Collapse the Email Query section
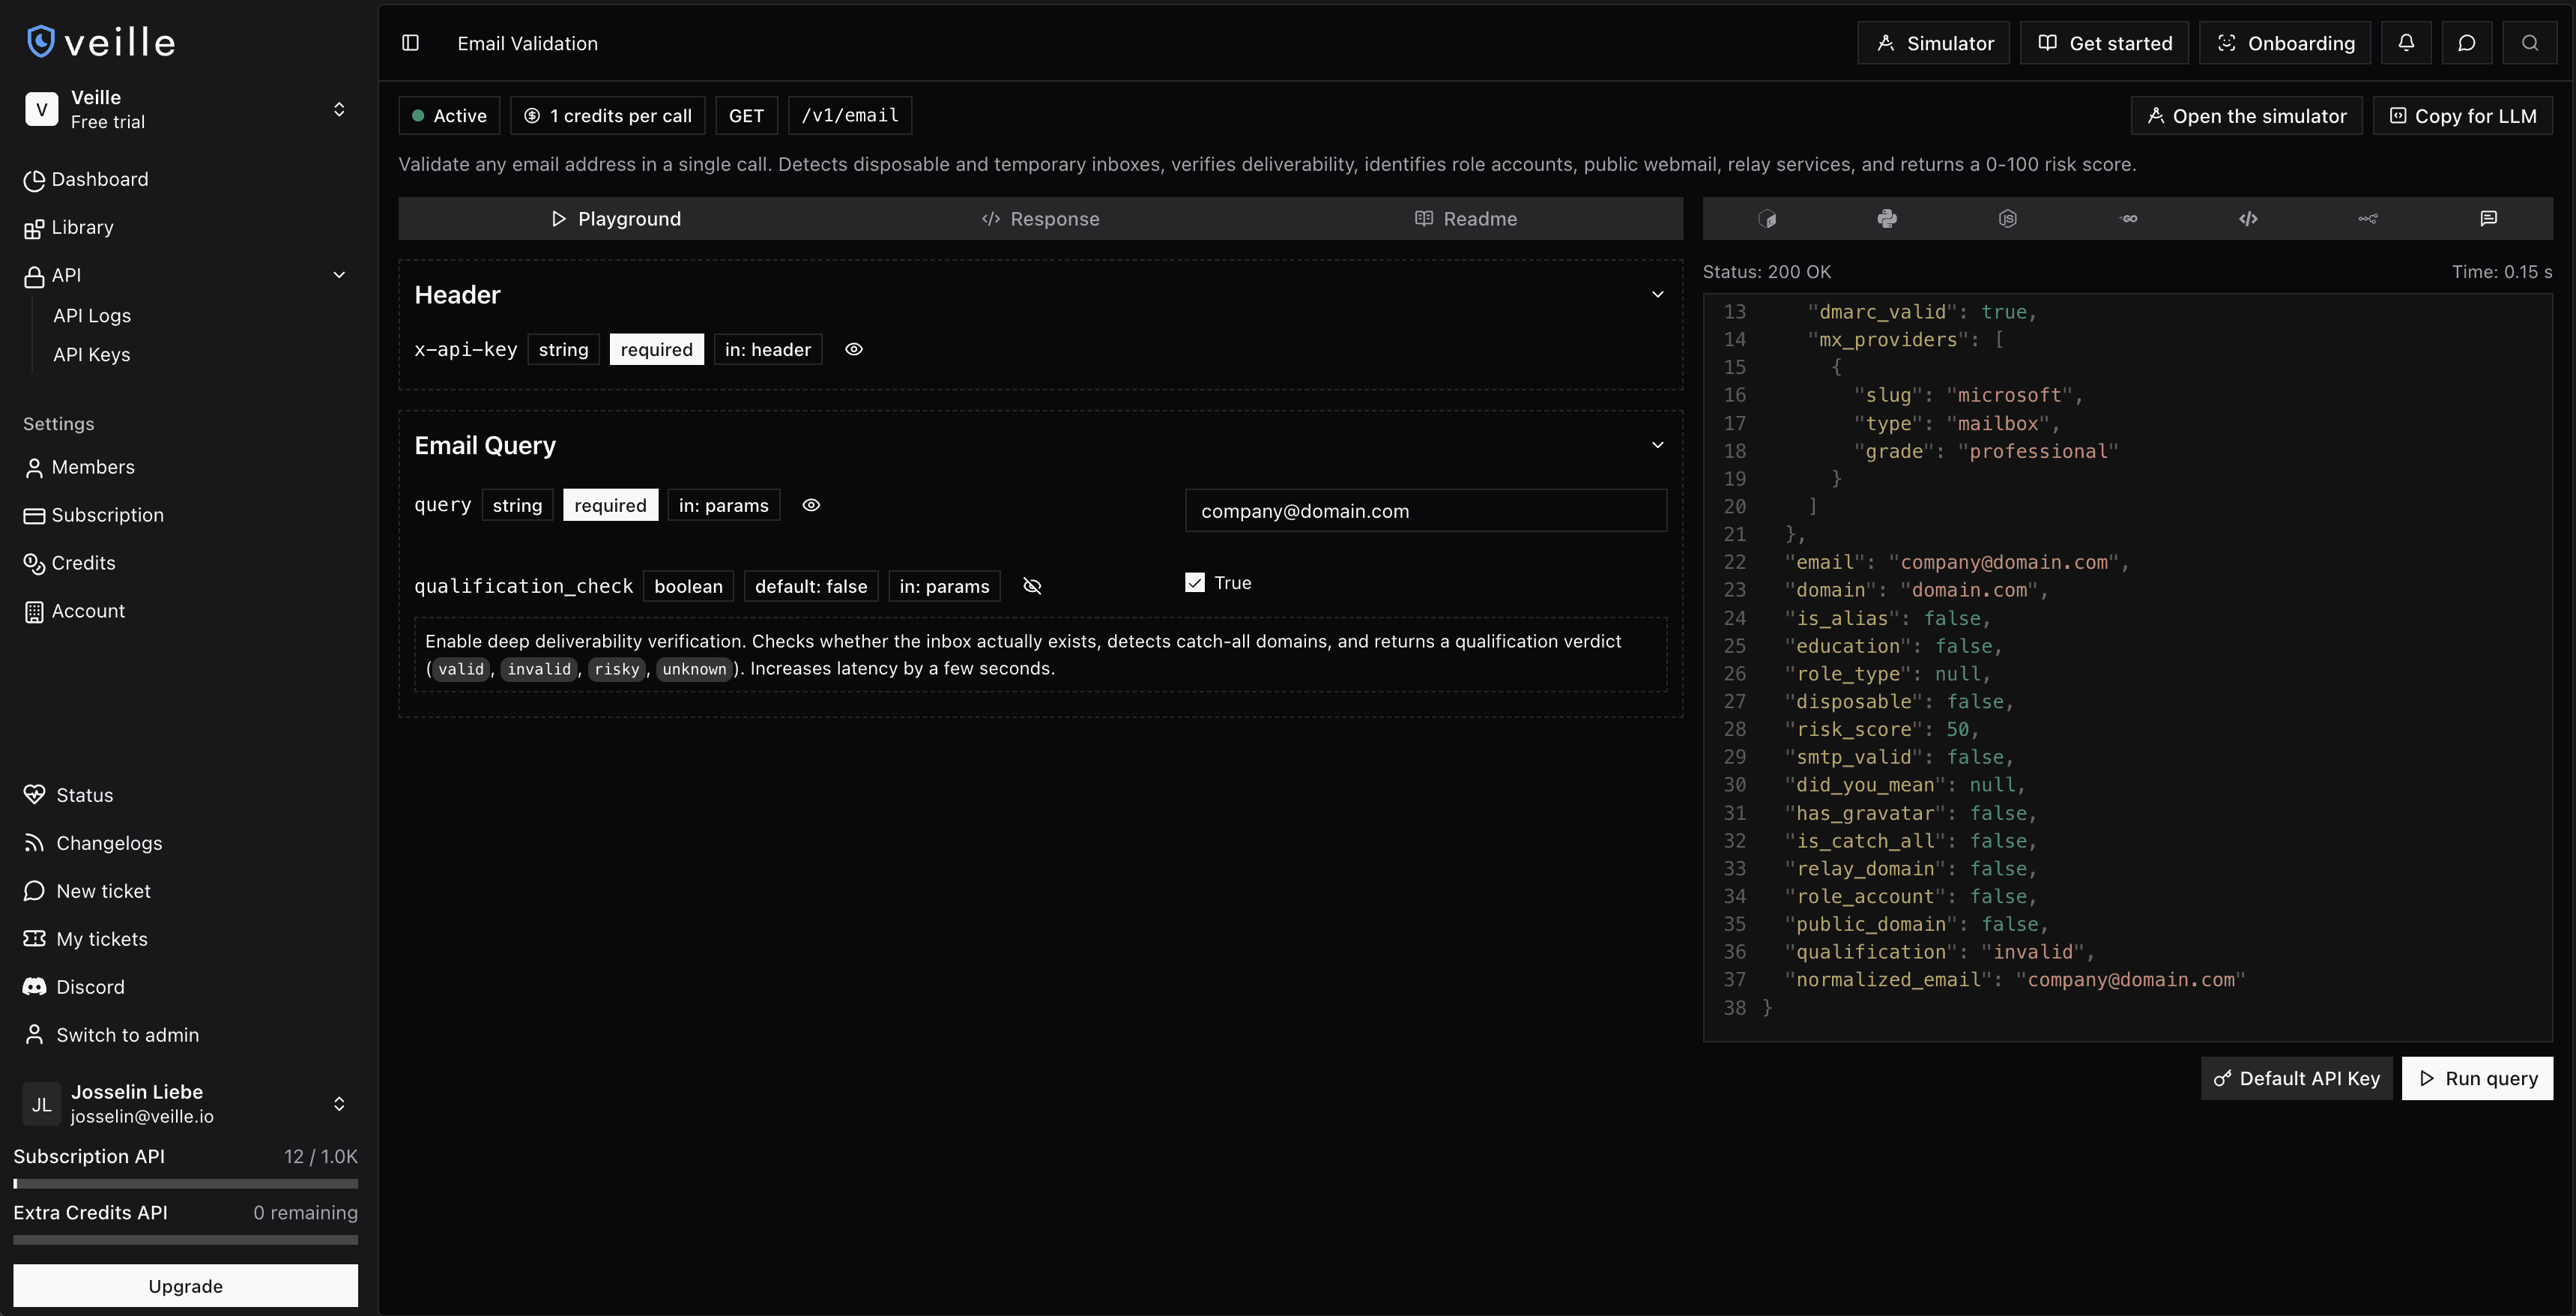 pos(1658,444)
